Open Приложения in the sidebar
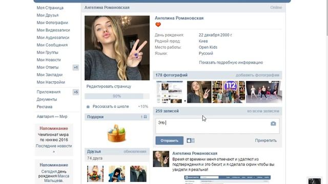This screenshot has width=328, height=184. coord(49,92)
